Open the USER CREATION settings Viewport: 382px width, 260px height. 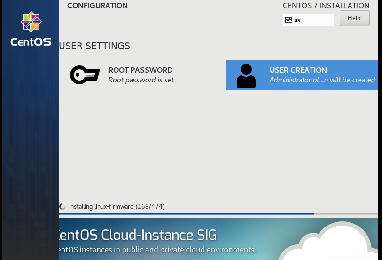[302, 75]
